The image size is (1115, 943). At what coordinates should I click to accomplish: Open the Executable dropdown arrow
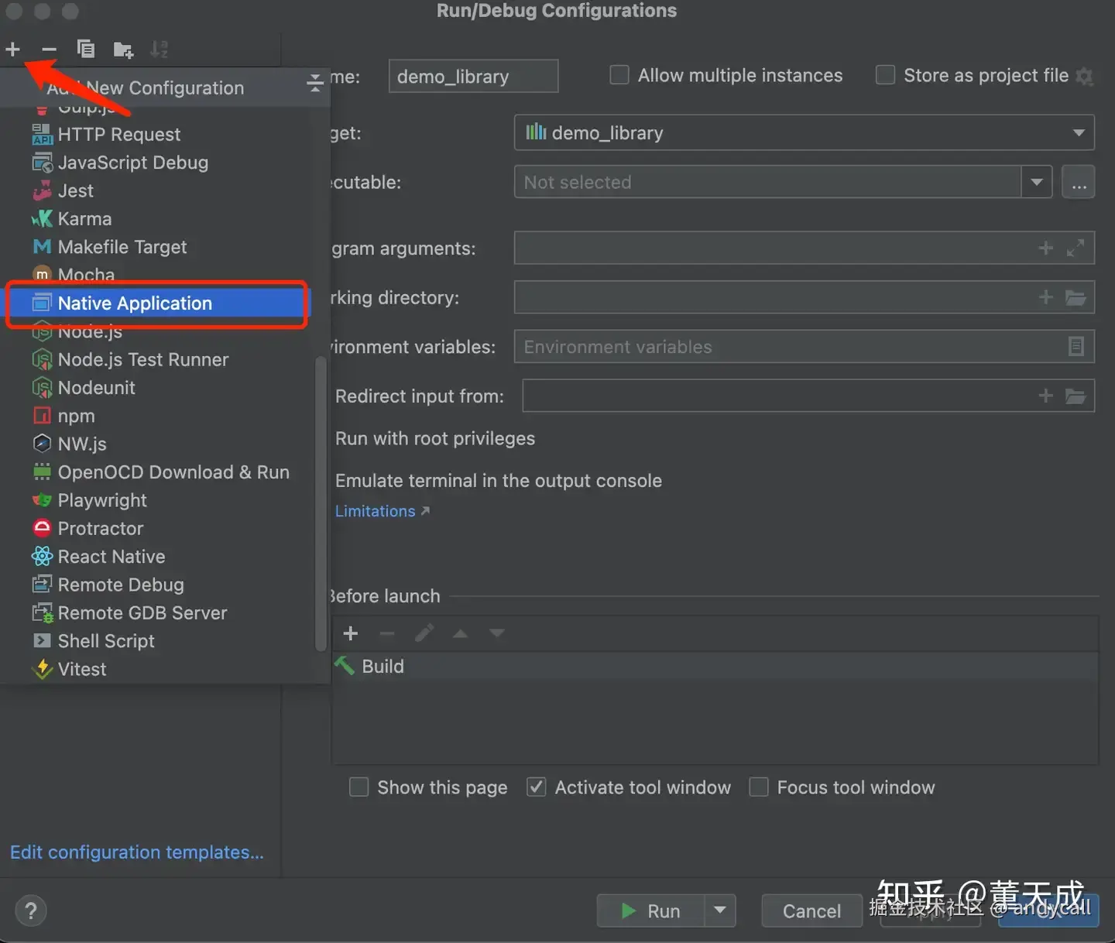click(x=1036, y=182)
